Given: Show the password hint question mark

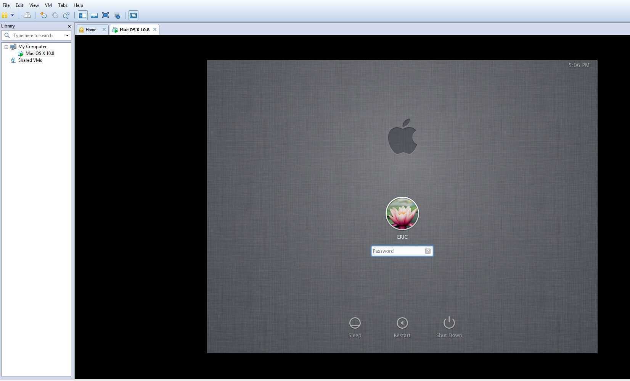Looking at the screenshot, I should tap(428, 251).
